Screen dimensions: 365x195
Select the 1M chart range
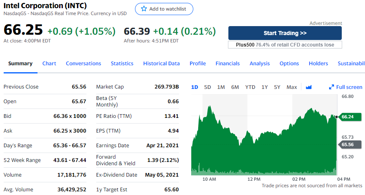[x=221, y=87]
